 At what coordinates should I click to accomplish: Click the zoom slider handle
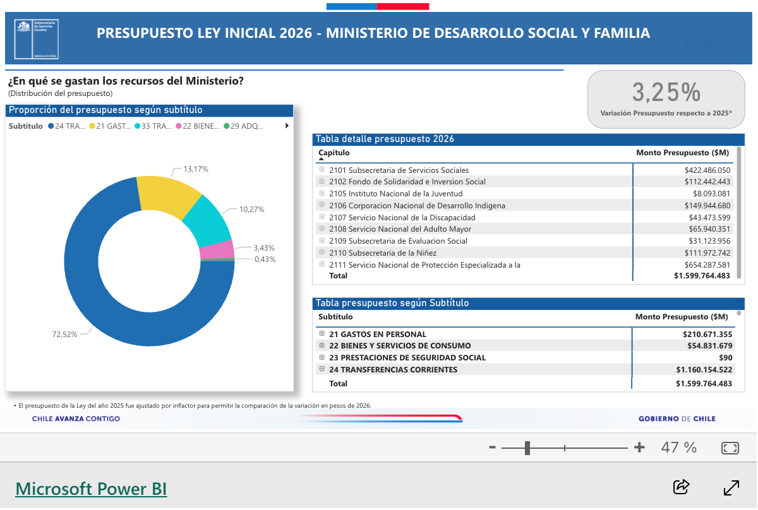pos(527,448)
